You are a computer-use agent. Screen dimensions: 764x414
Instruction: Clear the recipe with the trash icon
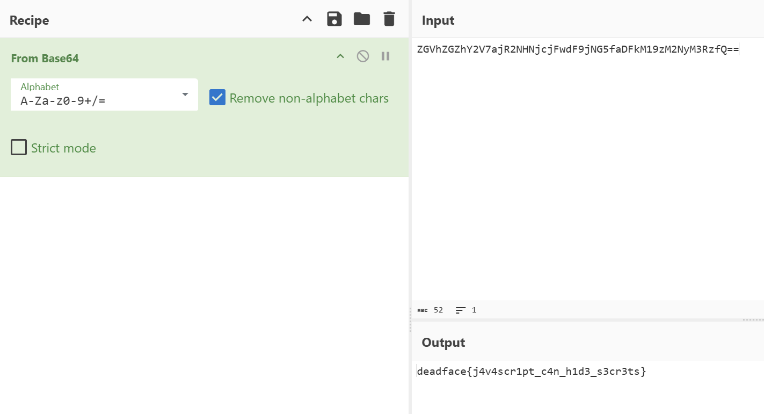[389, 19]
